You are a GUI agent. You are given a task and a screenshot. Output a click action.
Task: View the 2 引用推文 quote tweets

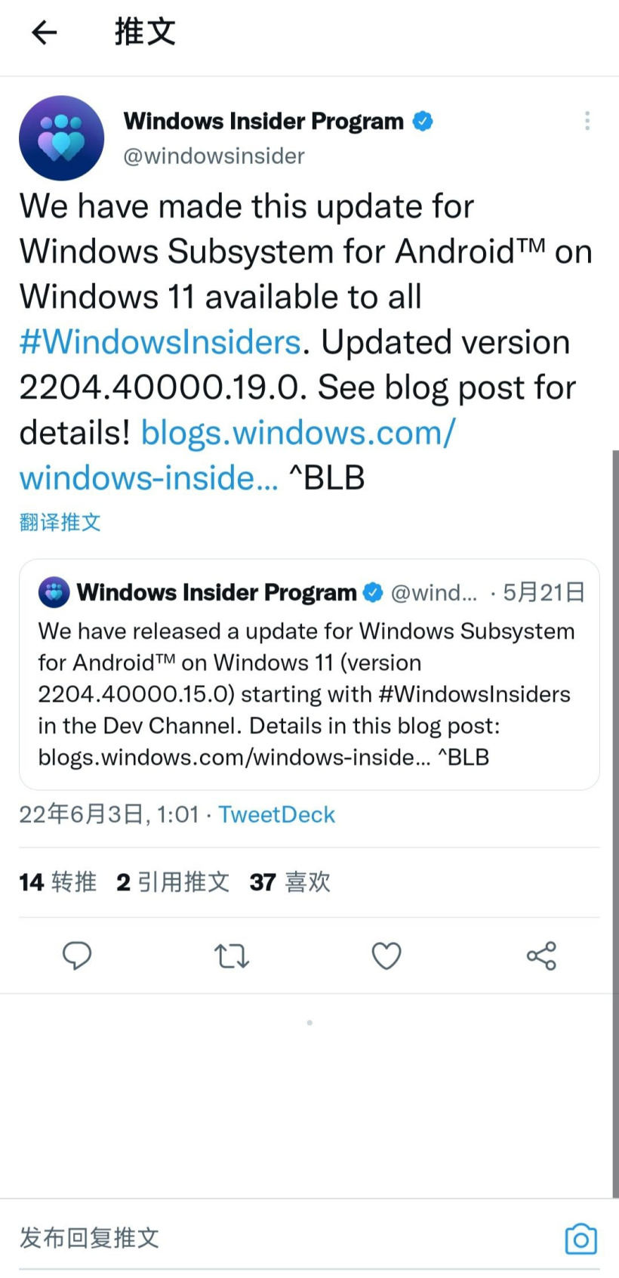point(173,881)
